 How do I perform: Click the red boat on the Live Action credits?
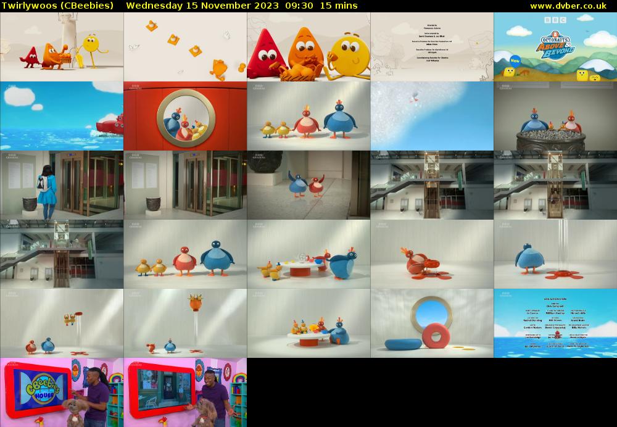pyautogui.click(x=557, y=334)
